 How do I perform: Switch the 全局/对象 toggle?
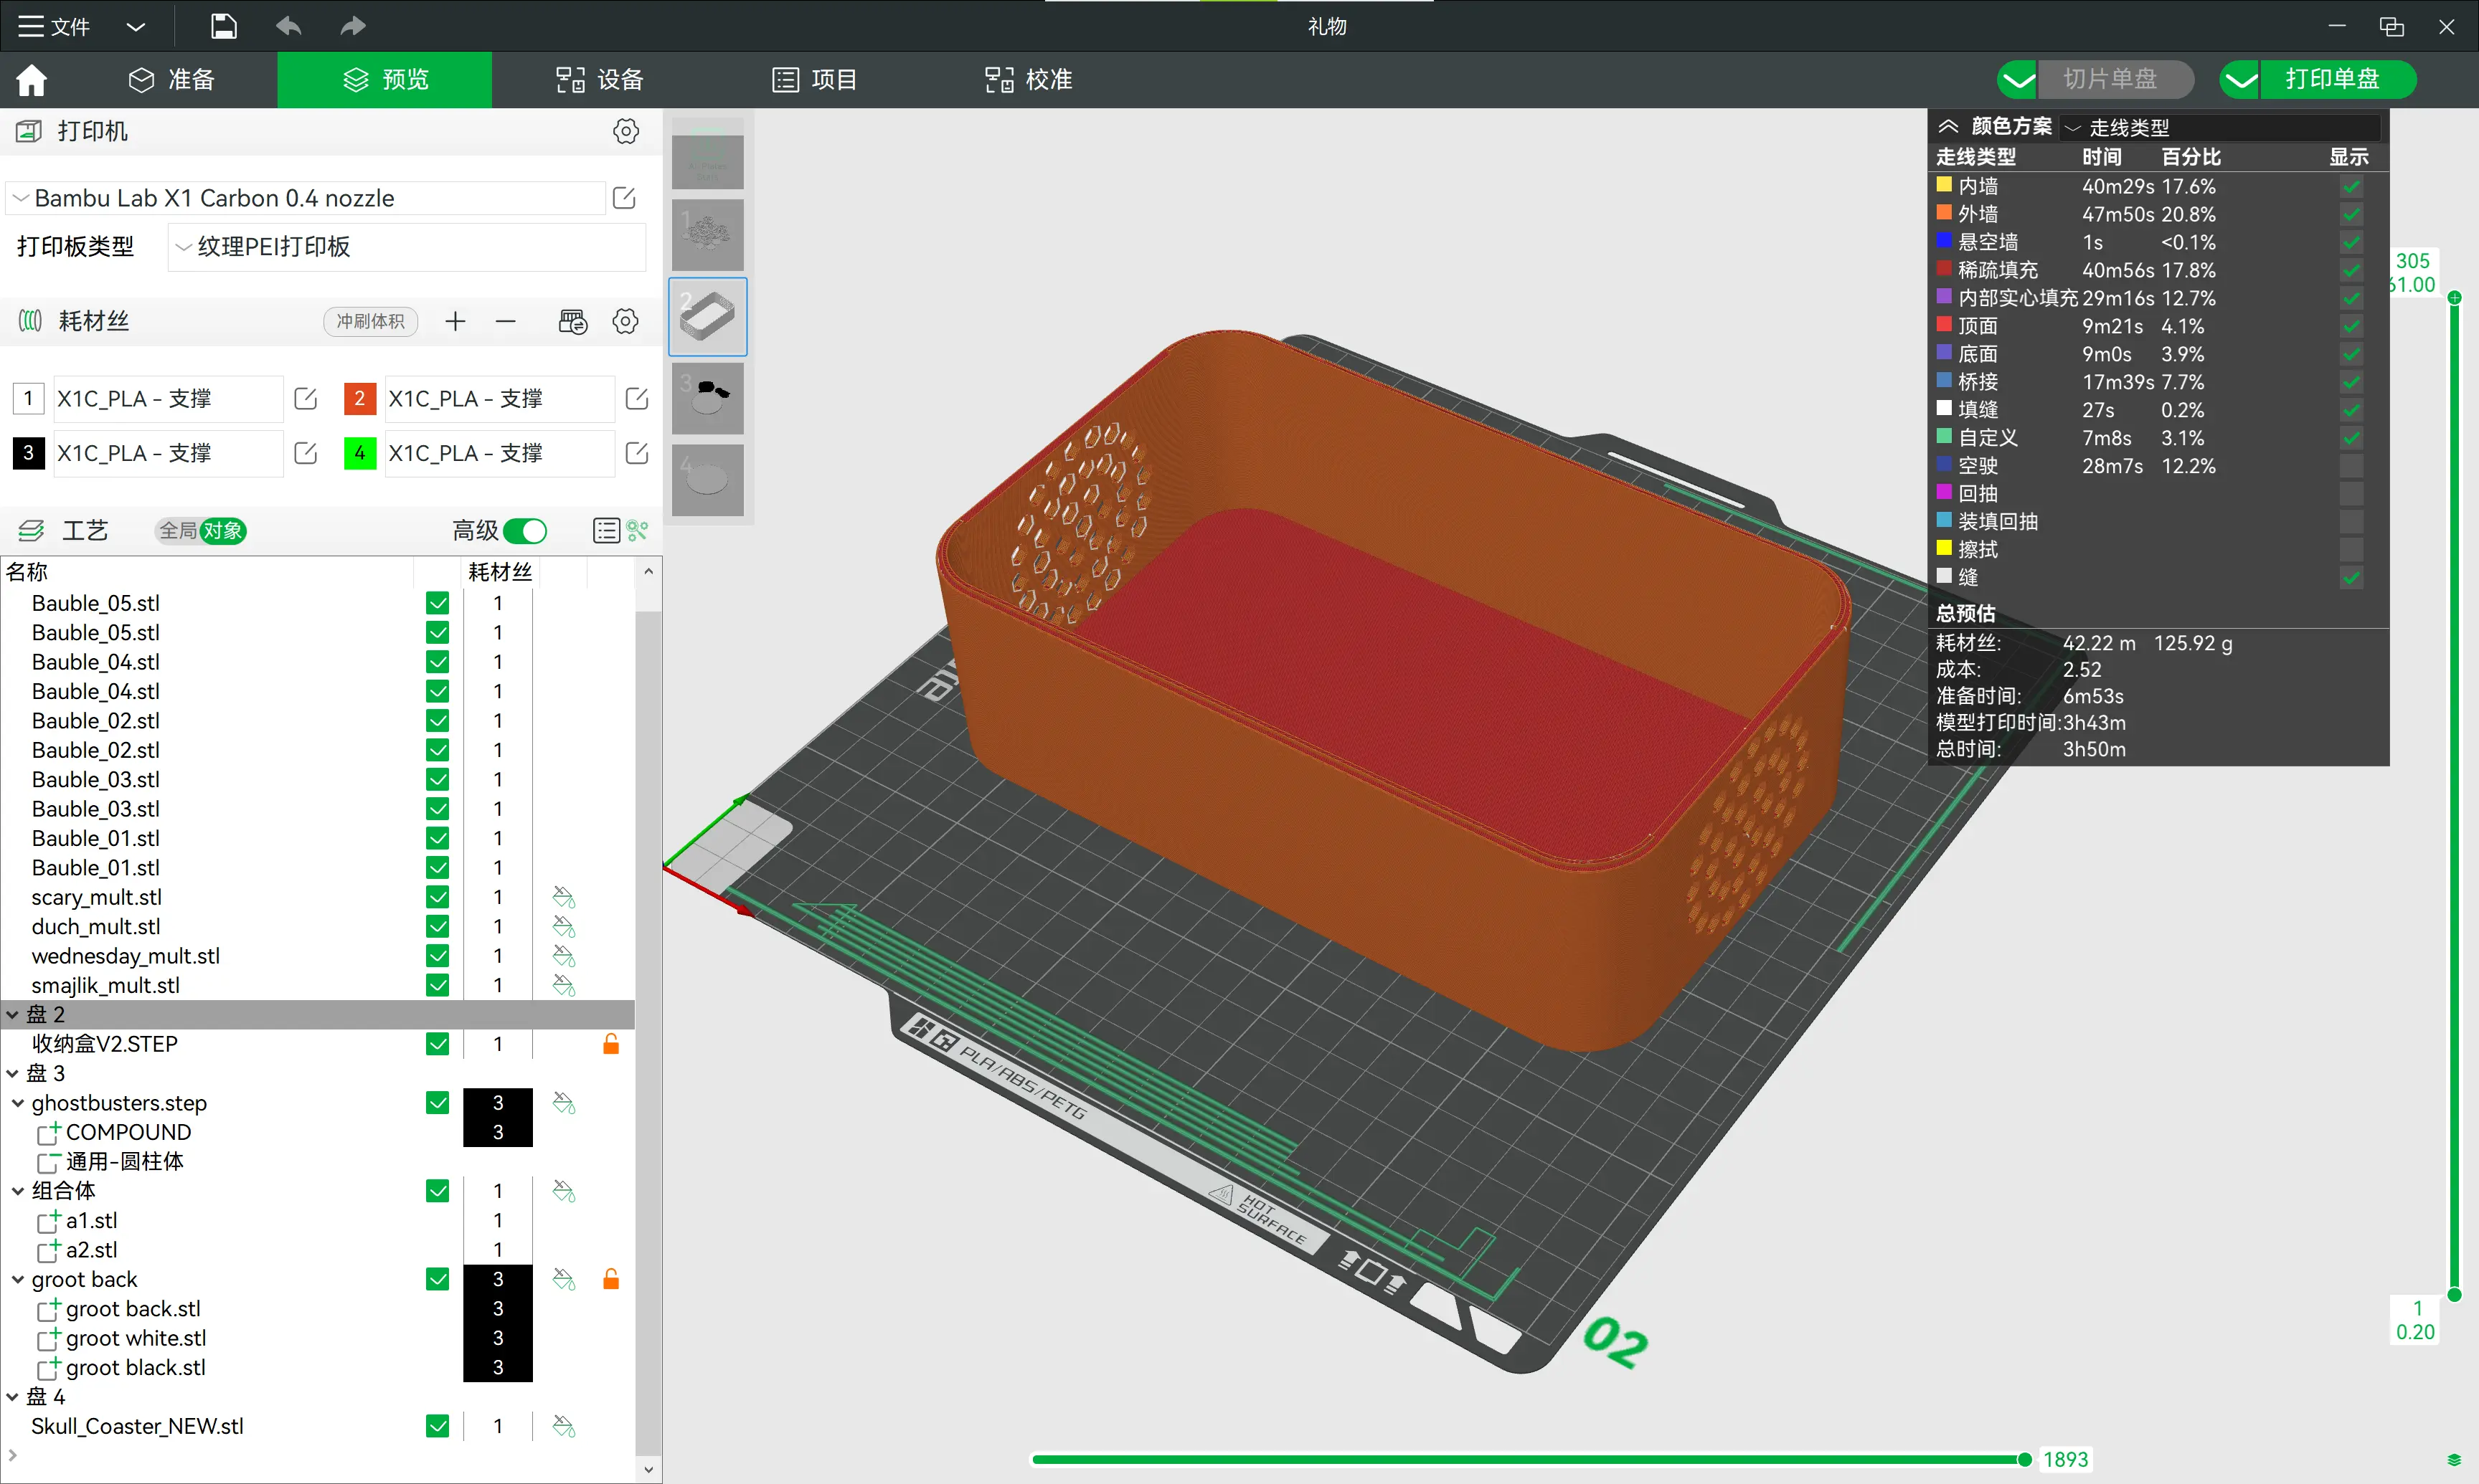tap(201, 530)
